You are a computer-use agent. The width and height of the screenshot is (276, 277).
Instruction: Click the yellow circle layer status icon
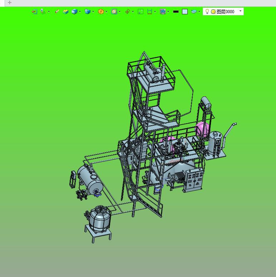[x=213, y=12]
